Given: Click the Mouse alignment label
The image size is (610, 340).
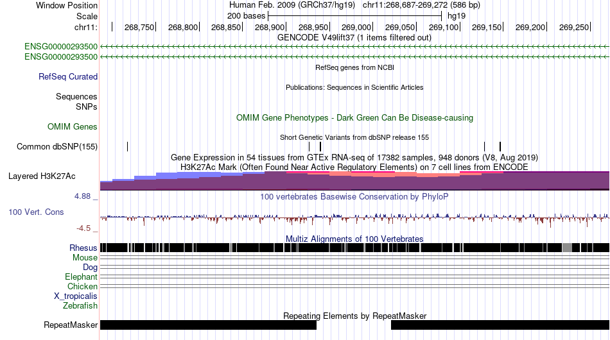Looking at the screenshot, I should tap(85, 258).
